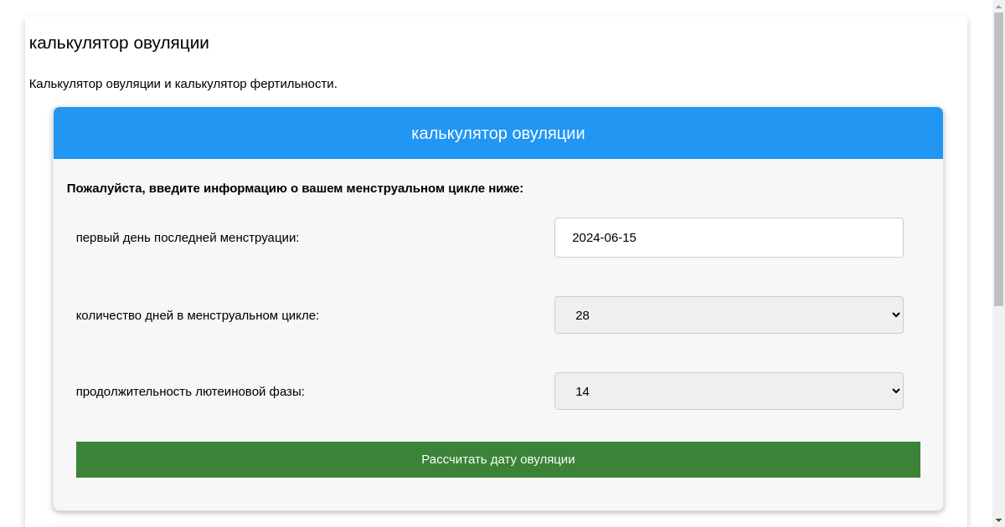Click the subtitle about калькулятор фертильности
The image size is (1005, 527).
click(x=183, y=84)
